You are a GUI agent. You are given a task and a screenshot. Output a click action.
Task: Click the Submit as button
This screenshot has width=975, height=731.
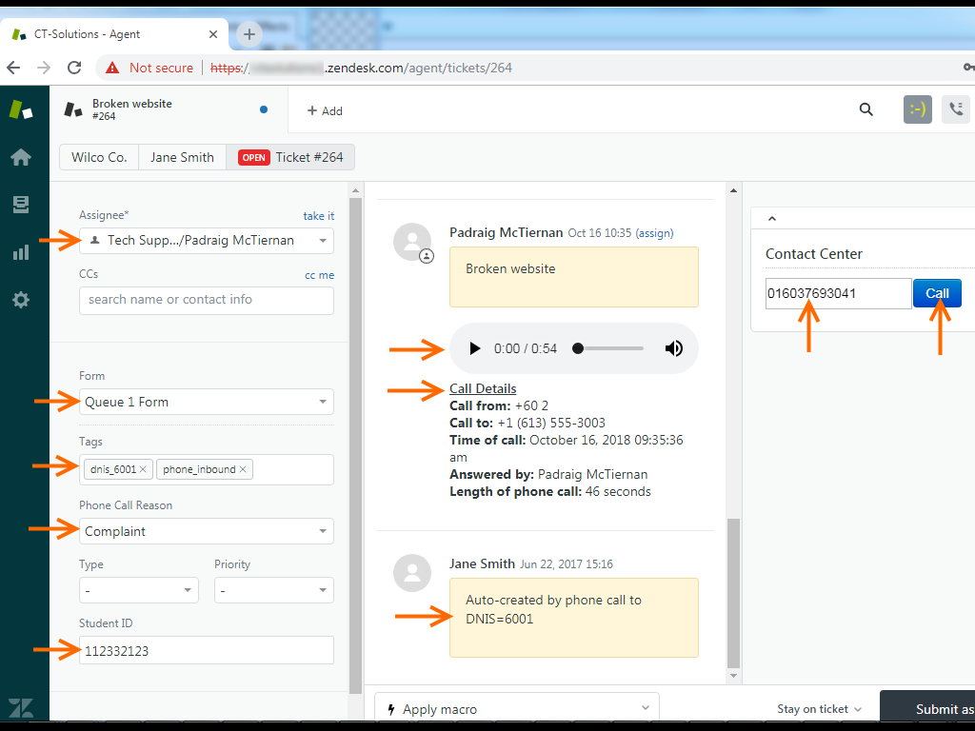pyautogui.click(x=927, y=708)
